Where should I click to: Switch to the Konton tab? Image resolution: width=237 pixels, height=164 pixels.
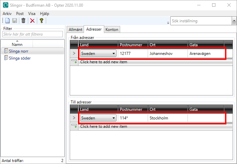[x=112, y=30]
